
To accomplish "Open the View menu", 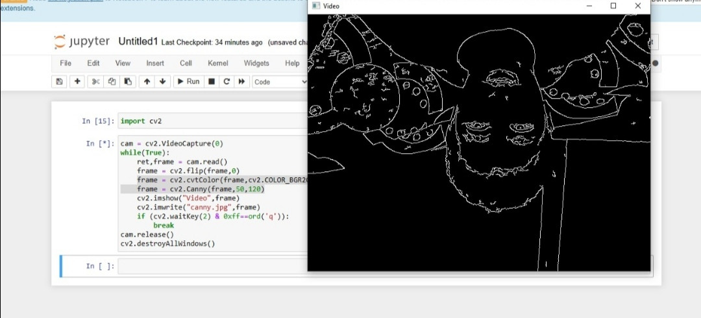I will pos(123,63).
